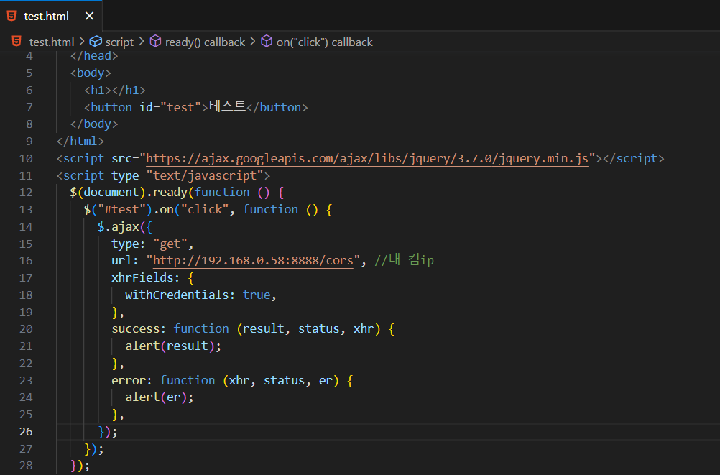Expand breadcrumb chevron after ready() callback
Screen dimensions: 720x475
tap(253, 42)
